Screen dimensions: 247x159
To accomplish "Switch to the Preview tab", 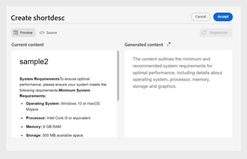I will pyautogui.click(x=23, y=33).
